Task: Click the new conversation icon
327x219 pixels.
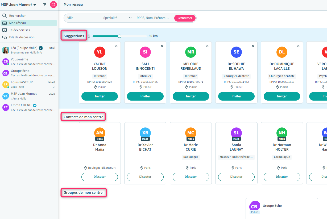Action: click(53, 5)
